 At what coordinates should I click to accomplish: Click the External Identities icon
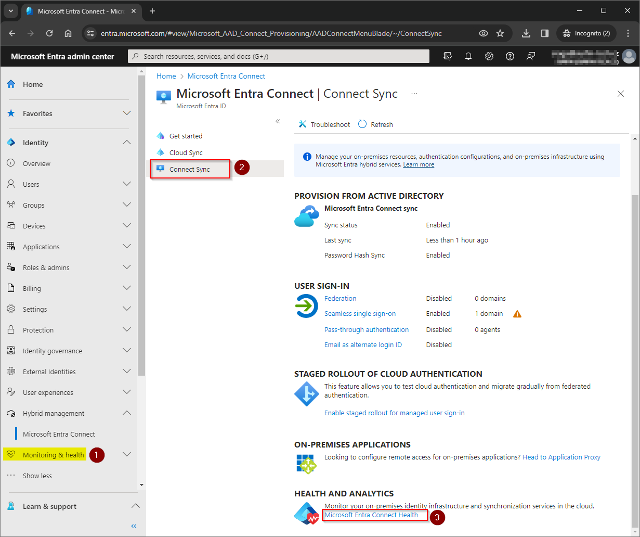[x=11, y=372]
